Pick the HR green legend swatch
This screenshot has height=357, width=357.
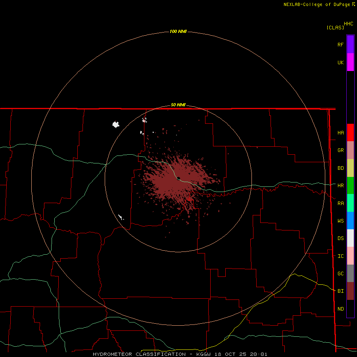350,186
